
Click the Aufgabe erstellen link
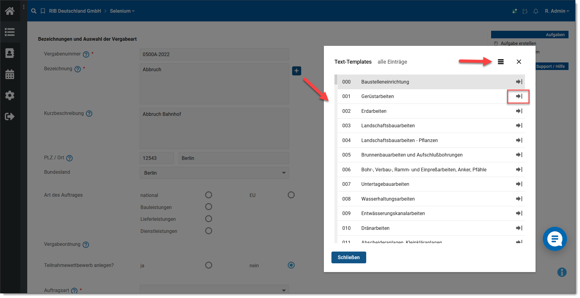click(x=518, y=43)
